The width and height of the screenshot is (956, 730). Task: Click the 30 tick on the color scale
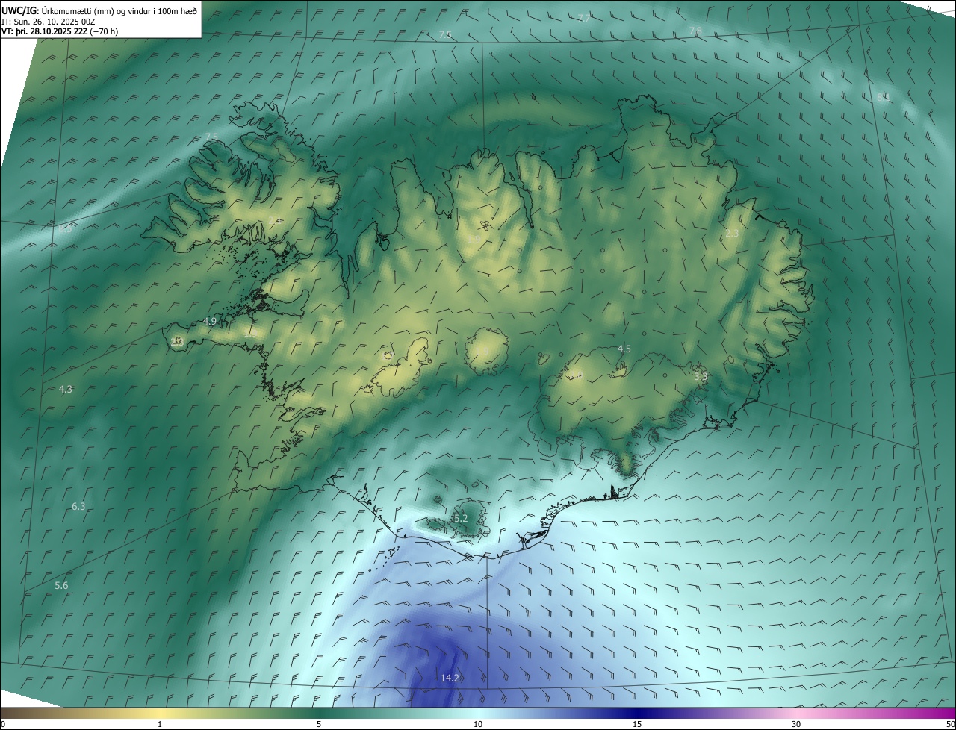point(796,724)
